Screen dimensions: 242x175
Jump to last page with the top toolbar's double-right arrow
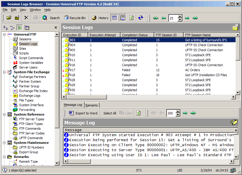[x=195, y=18]
